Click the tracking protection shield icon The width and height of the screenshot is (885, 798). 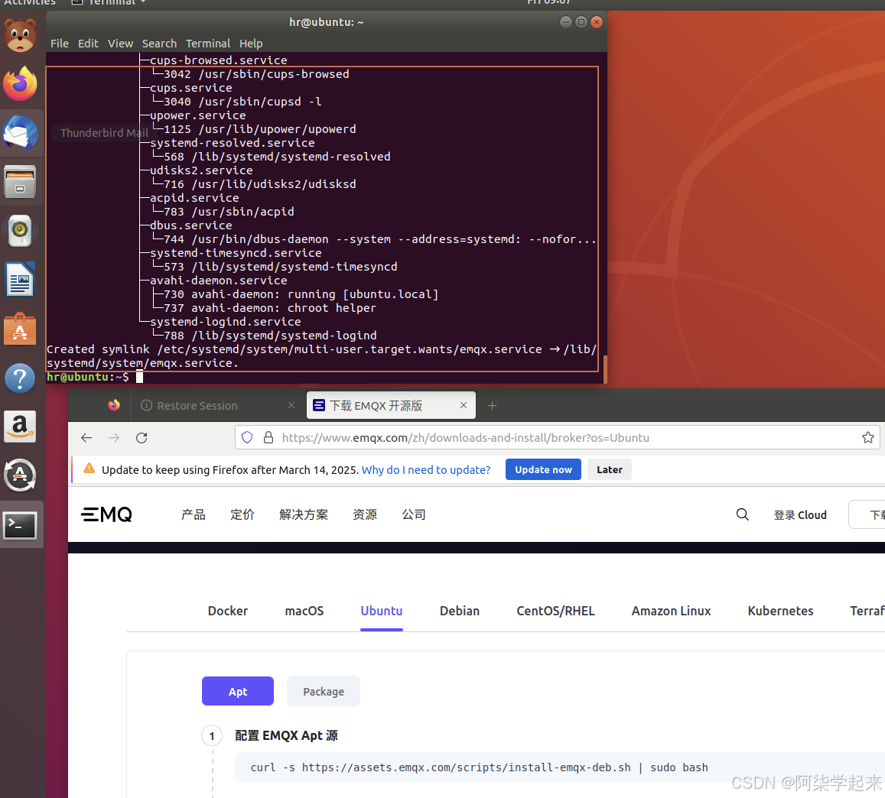click(x=247, y=438)
